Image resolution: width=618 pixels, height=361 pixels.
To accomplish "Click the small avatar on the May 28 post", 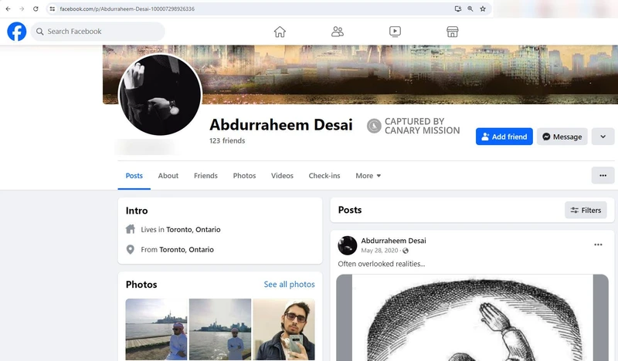I will coord(347,245).
